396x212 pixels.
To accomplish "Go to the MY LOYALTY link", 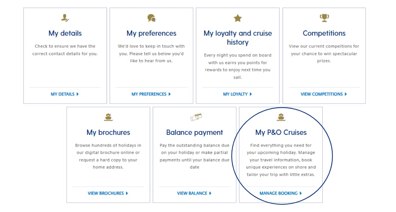I will pos(238,94).
